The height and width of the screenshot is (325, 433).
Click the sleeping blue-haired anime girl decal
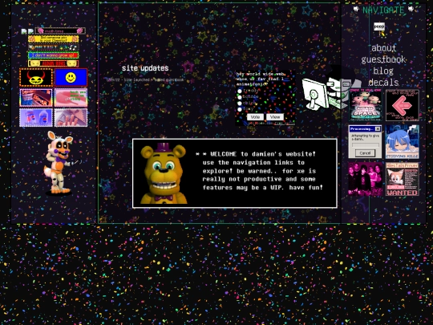pos(402,142)
